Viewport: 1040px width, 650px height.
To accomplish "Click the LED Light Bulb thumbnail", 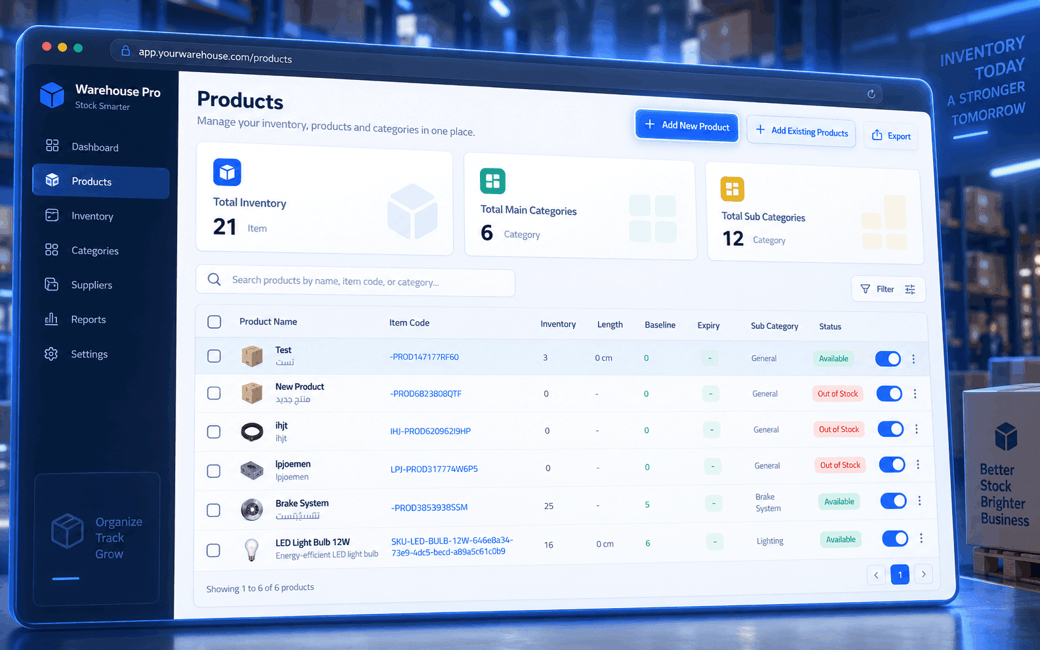I will click(x=251, y=549).
